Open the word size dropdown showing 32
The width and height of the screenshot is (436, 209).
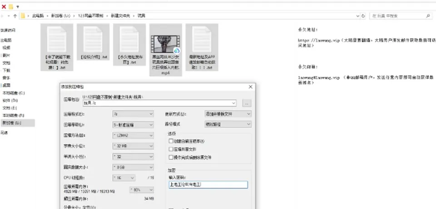coord(133,157)
